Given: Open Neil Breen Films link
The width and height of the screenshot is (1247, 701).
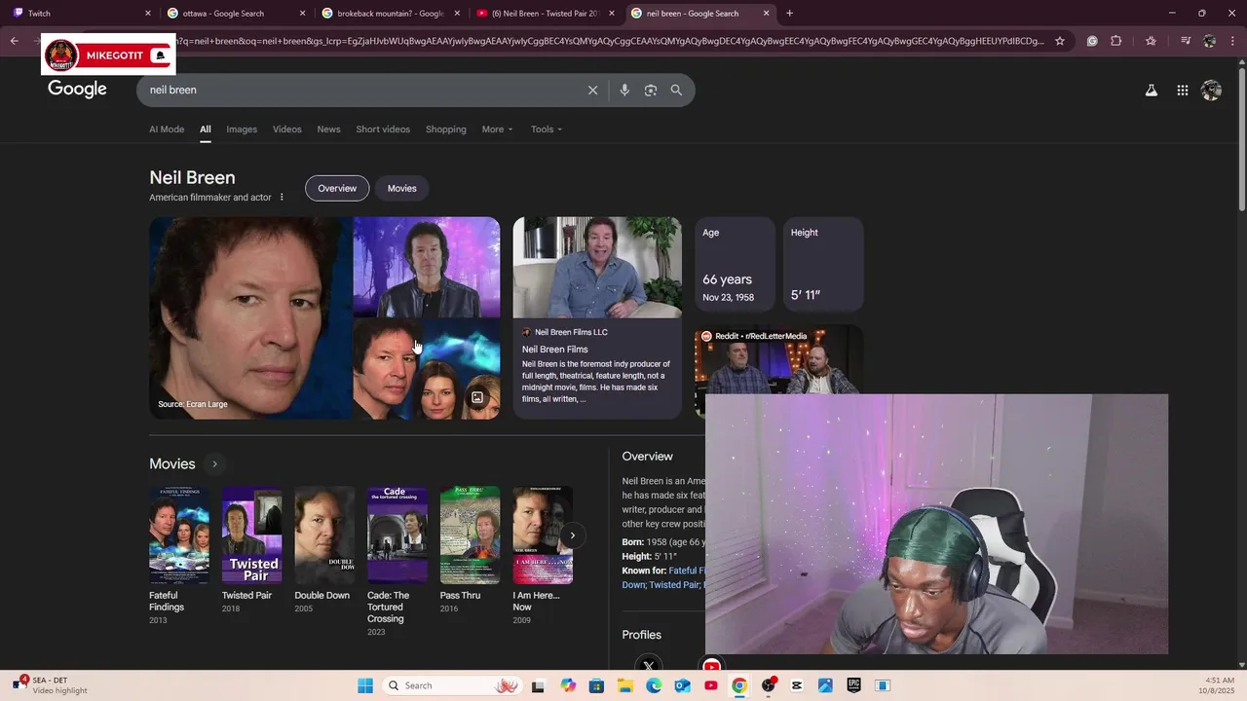Looking at the screenshot, I should coord(554,350).
